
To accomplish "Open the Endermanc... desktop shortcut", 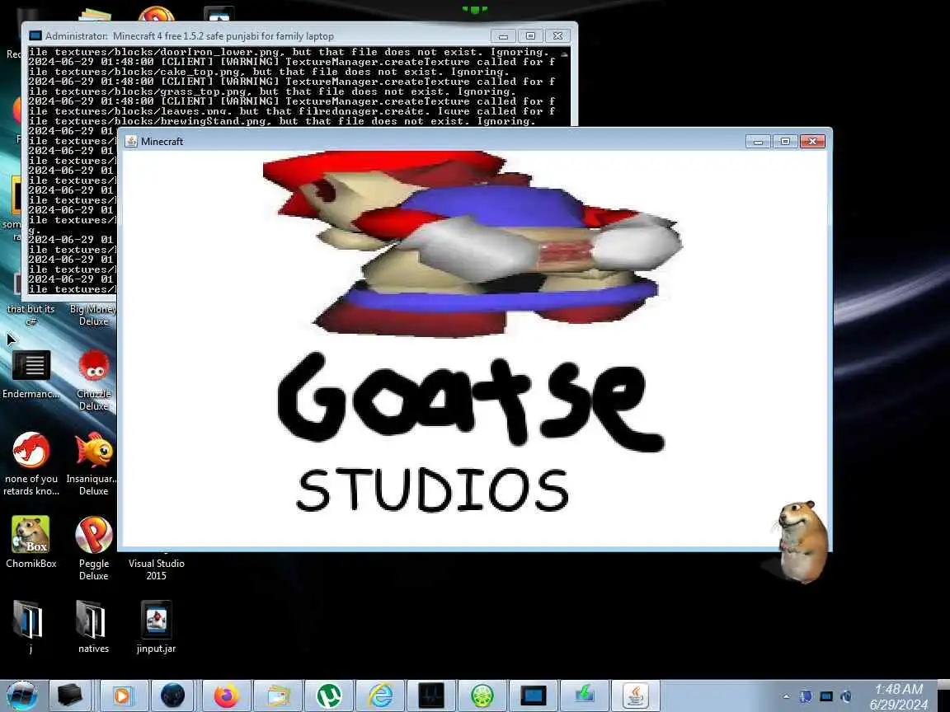I will (x=31, y=374).
